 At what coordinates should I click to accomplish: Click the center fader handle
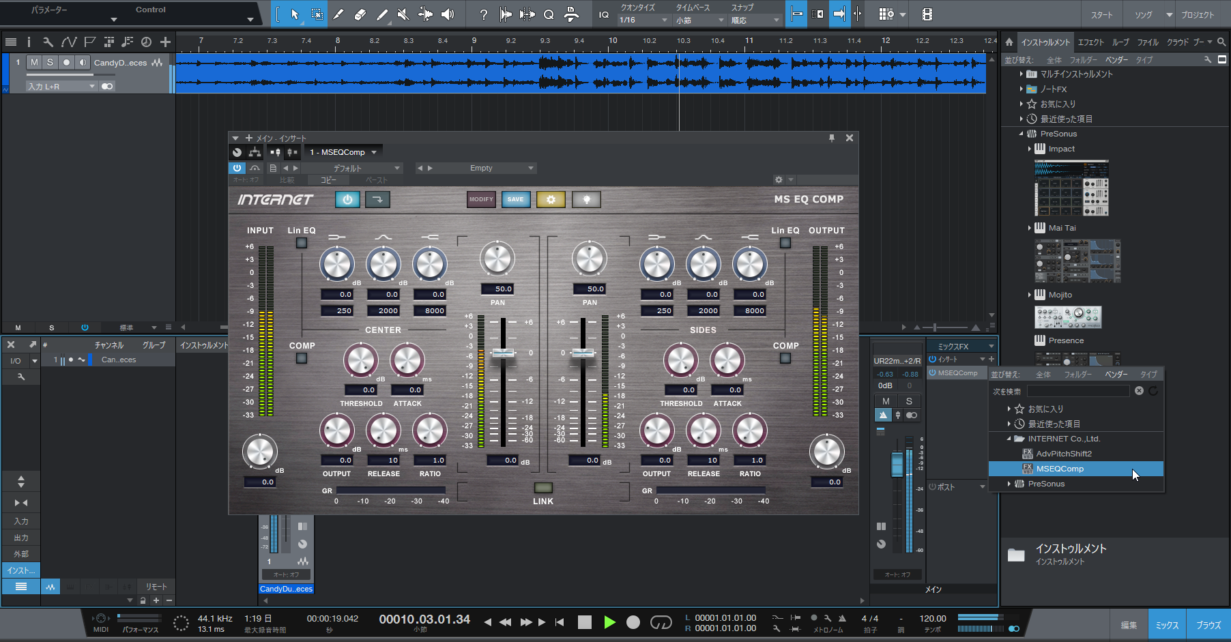click(504, 353)
